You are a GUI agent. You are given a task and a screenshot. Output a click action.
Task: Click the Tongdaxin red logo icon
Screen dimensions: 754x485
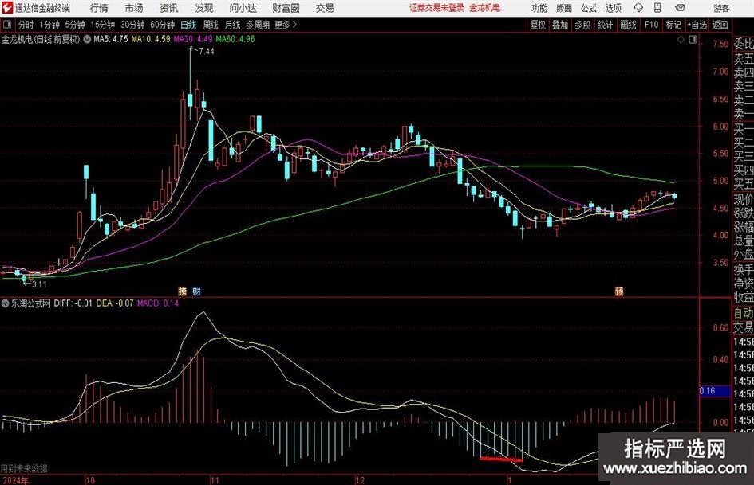7,8
